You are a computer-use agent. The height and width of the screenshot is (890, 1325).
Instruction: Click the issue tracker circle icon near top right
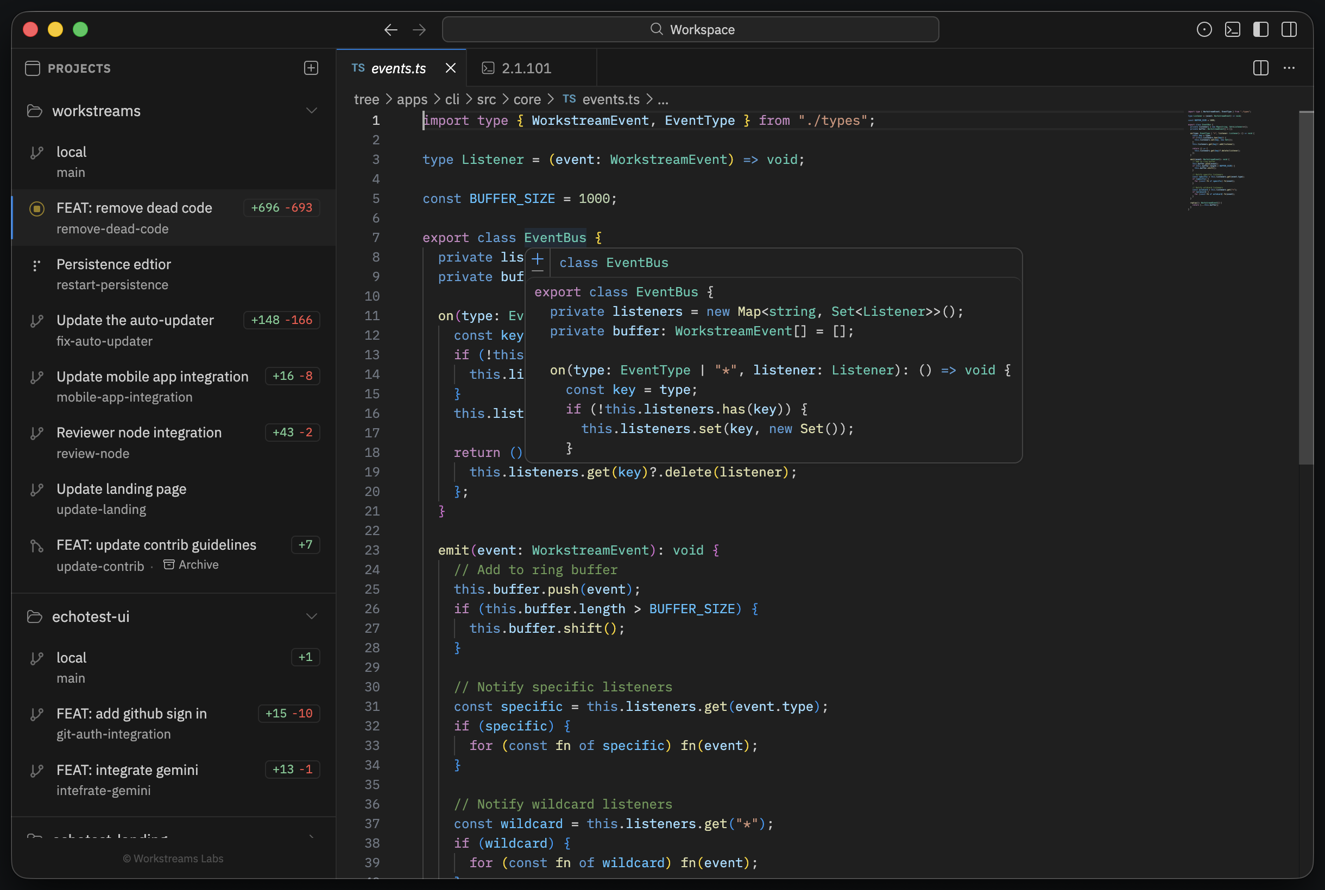click(1204, 29)
